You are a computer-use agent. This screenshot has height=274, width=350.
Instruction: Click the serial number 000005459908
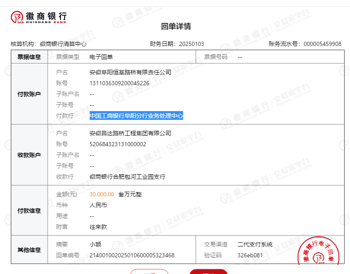pyautogui.click(x=322, y=44)
